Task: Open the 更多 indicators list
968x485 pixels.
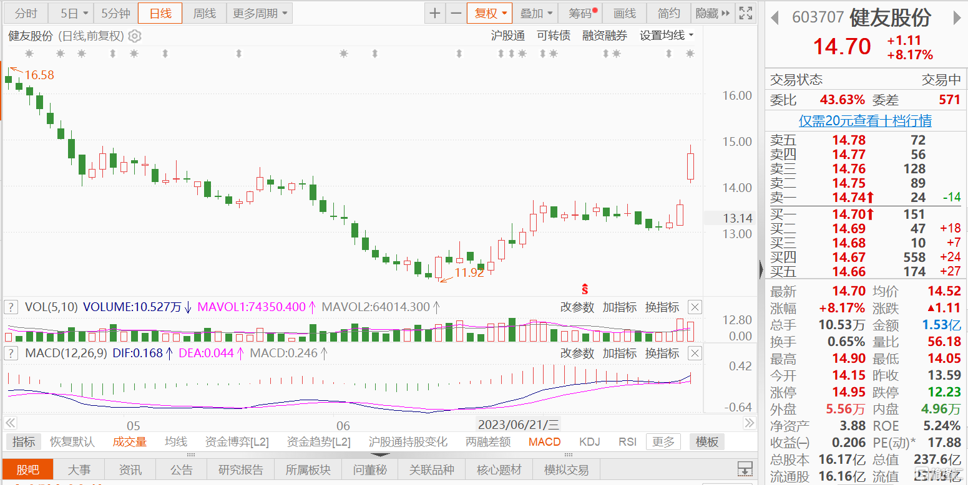Action: 663,442
